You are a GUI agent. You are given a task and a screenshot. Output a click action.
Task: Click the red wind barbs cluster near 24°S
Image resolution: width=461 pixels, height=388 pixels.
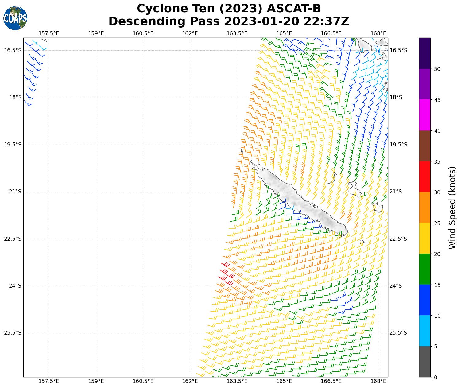tap(227, 273)
